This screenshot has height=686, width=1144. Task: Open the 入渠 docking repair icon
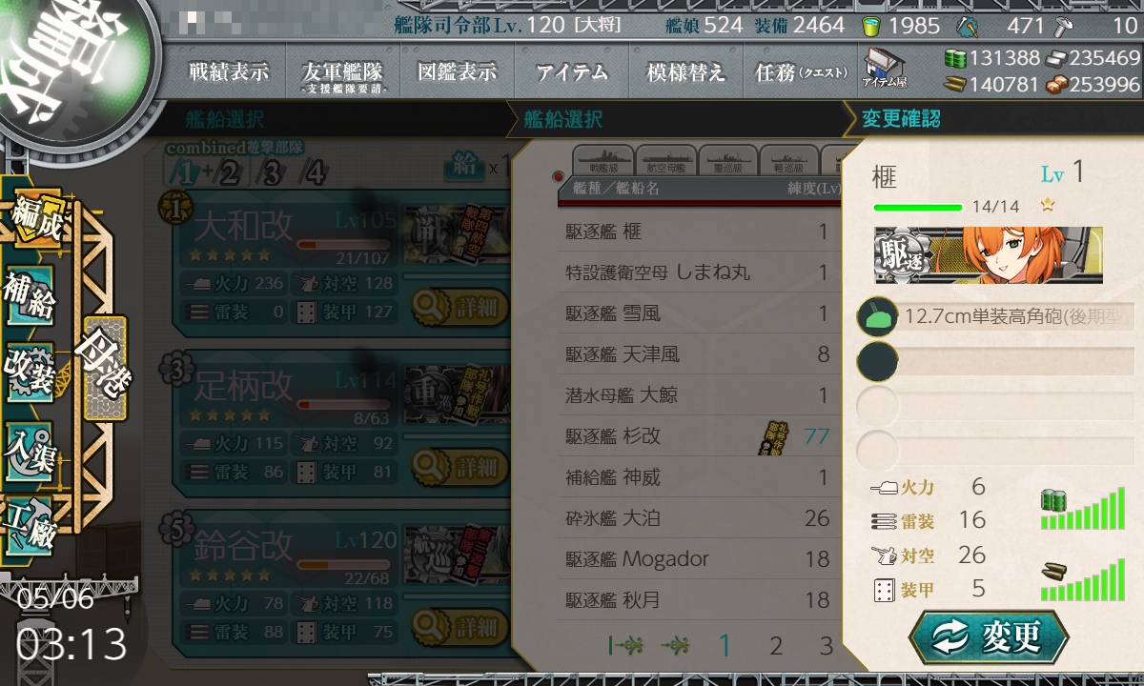click(x=31, y=448)
